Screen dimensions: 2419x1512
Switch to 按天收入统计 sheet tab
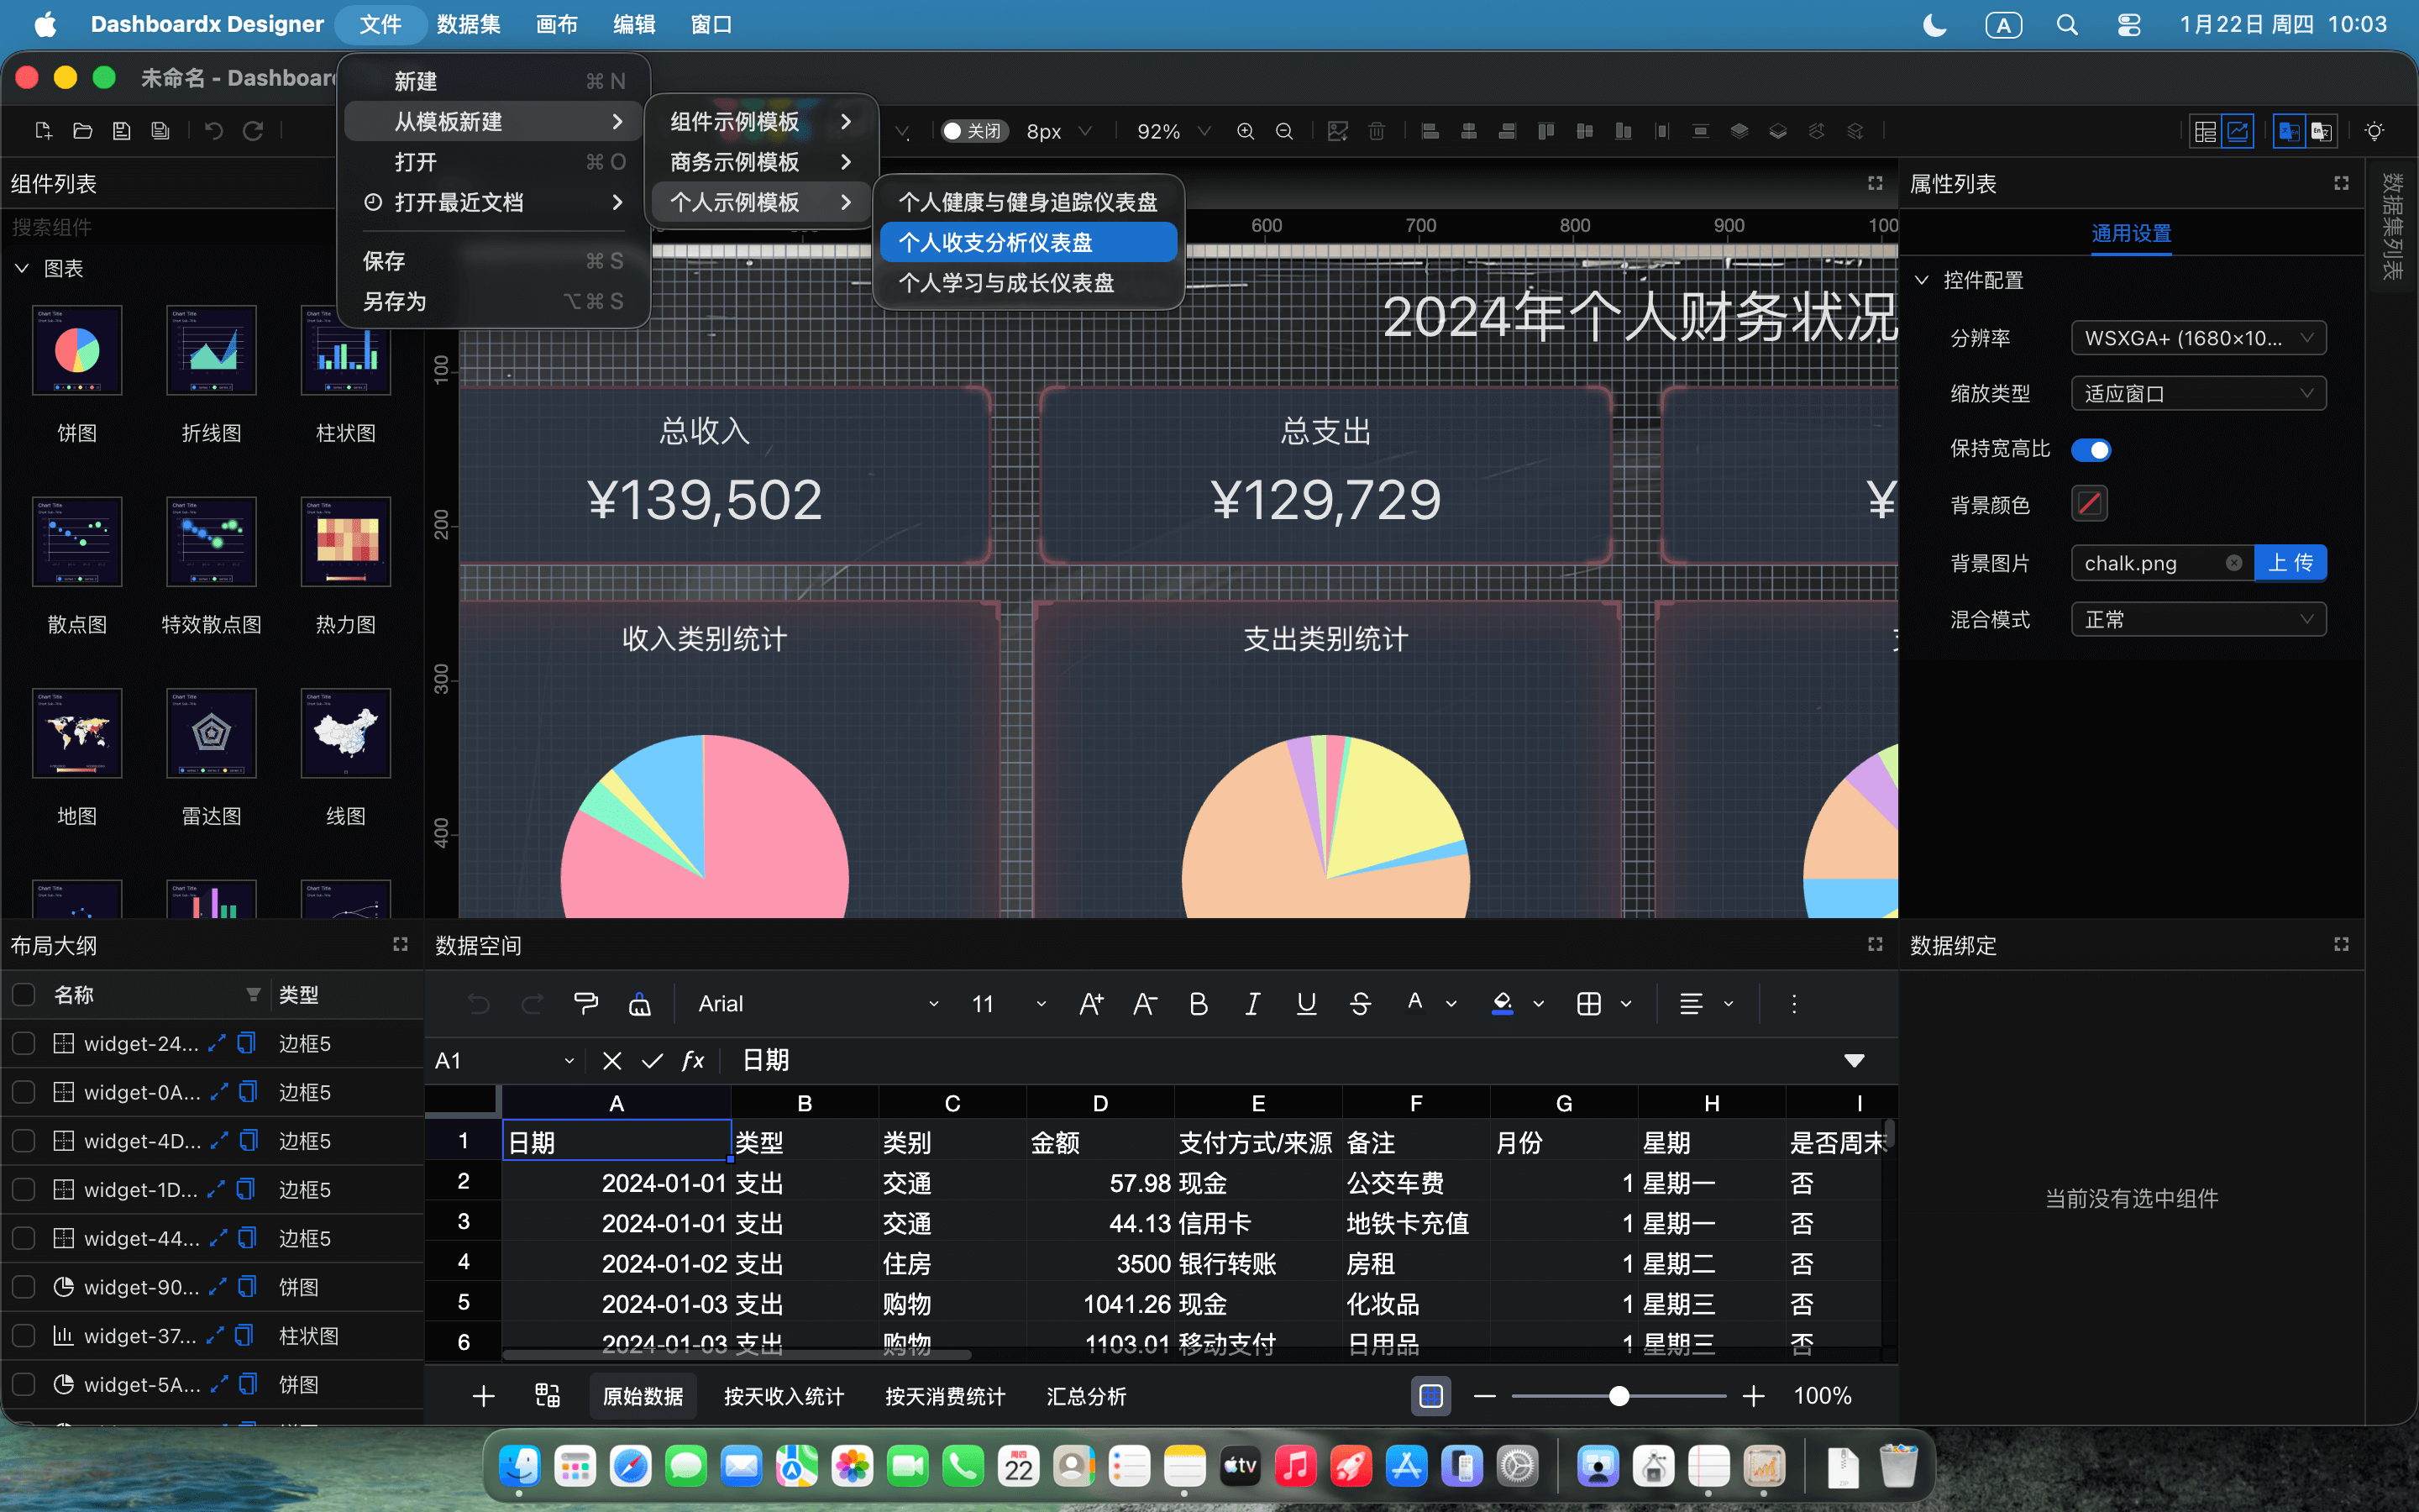[x=784, y=1396]
